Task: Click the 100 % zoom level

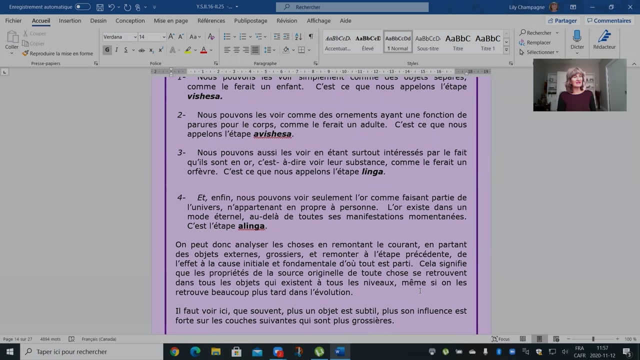Action: [630, 339]
